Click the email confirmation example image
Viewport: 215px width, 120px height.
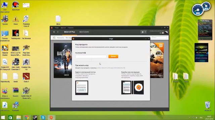click(x=82, y=88)
